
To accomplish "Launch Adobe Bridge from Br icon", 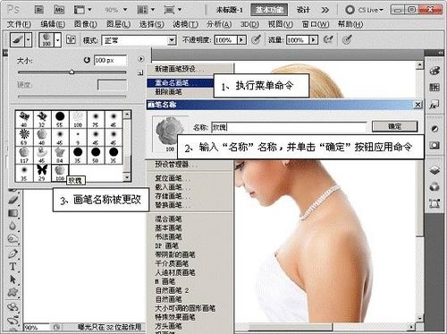I will point(39,10).
